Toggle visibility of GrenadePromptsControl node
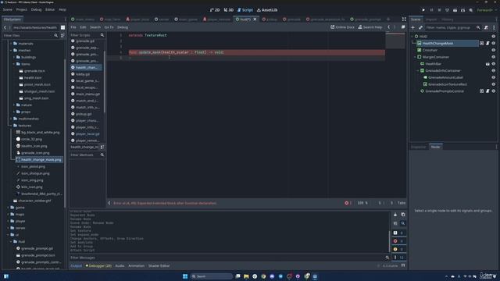The width and height of the screenshot is (500, 281). (x=494, y=91)
